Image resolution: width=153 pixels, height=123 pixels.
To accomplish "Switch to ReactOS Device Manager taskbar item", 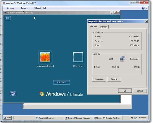I will (x=78, y=118).
